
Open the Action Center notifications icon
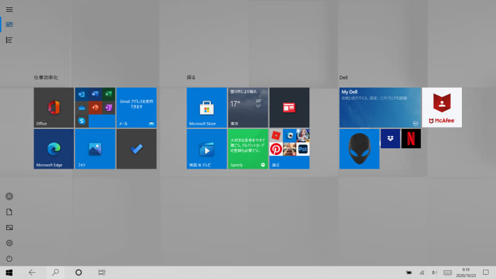(x=486, y=272)
